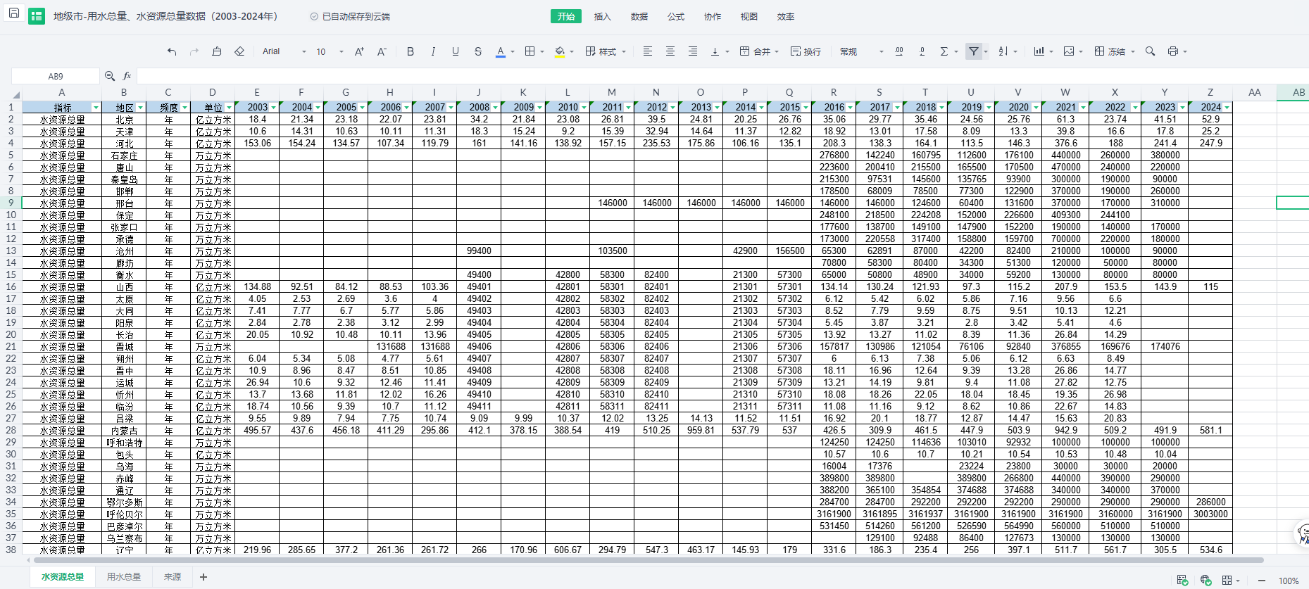Increase decimal places
This screenshot has height=589, width=1309.
click(x=899, y=51)
